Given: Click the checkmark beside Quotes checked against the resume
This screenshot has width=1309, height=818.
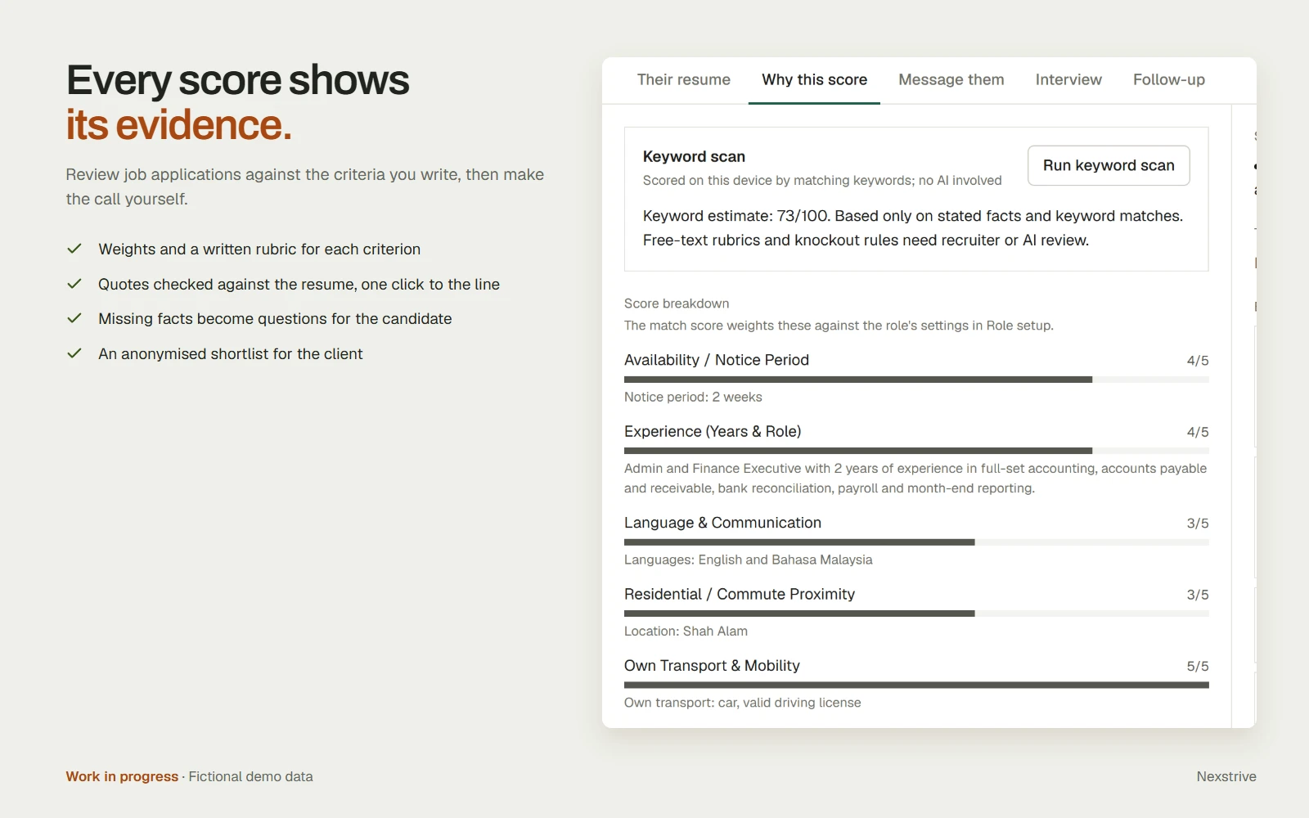Looking at the screenshot, I should click(x=74, y=284).
